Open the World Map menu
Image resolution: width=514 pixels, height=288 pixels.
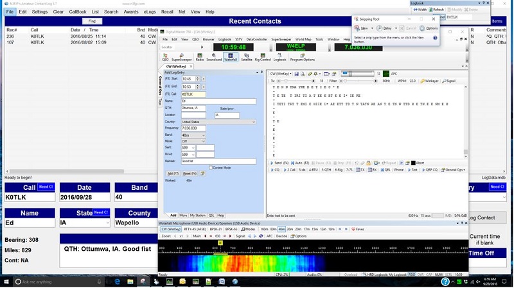(303, 39)
